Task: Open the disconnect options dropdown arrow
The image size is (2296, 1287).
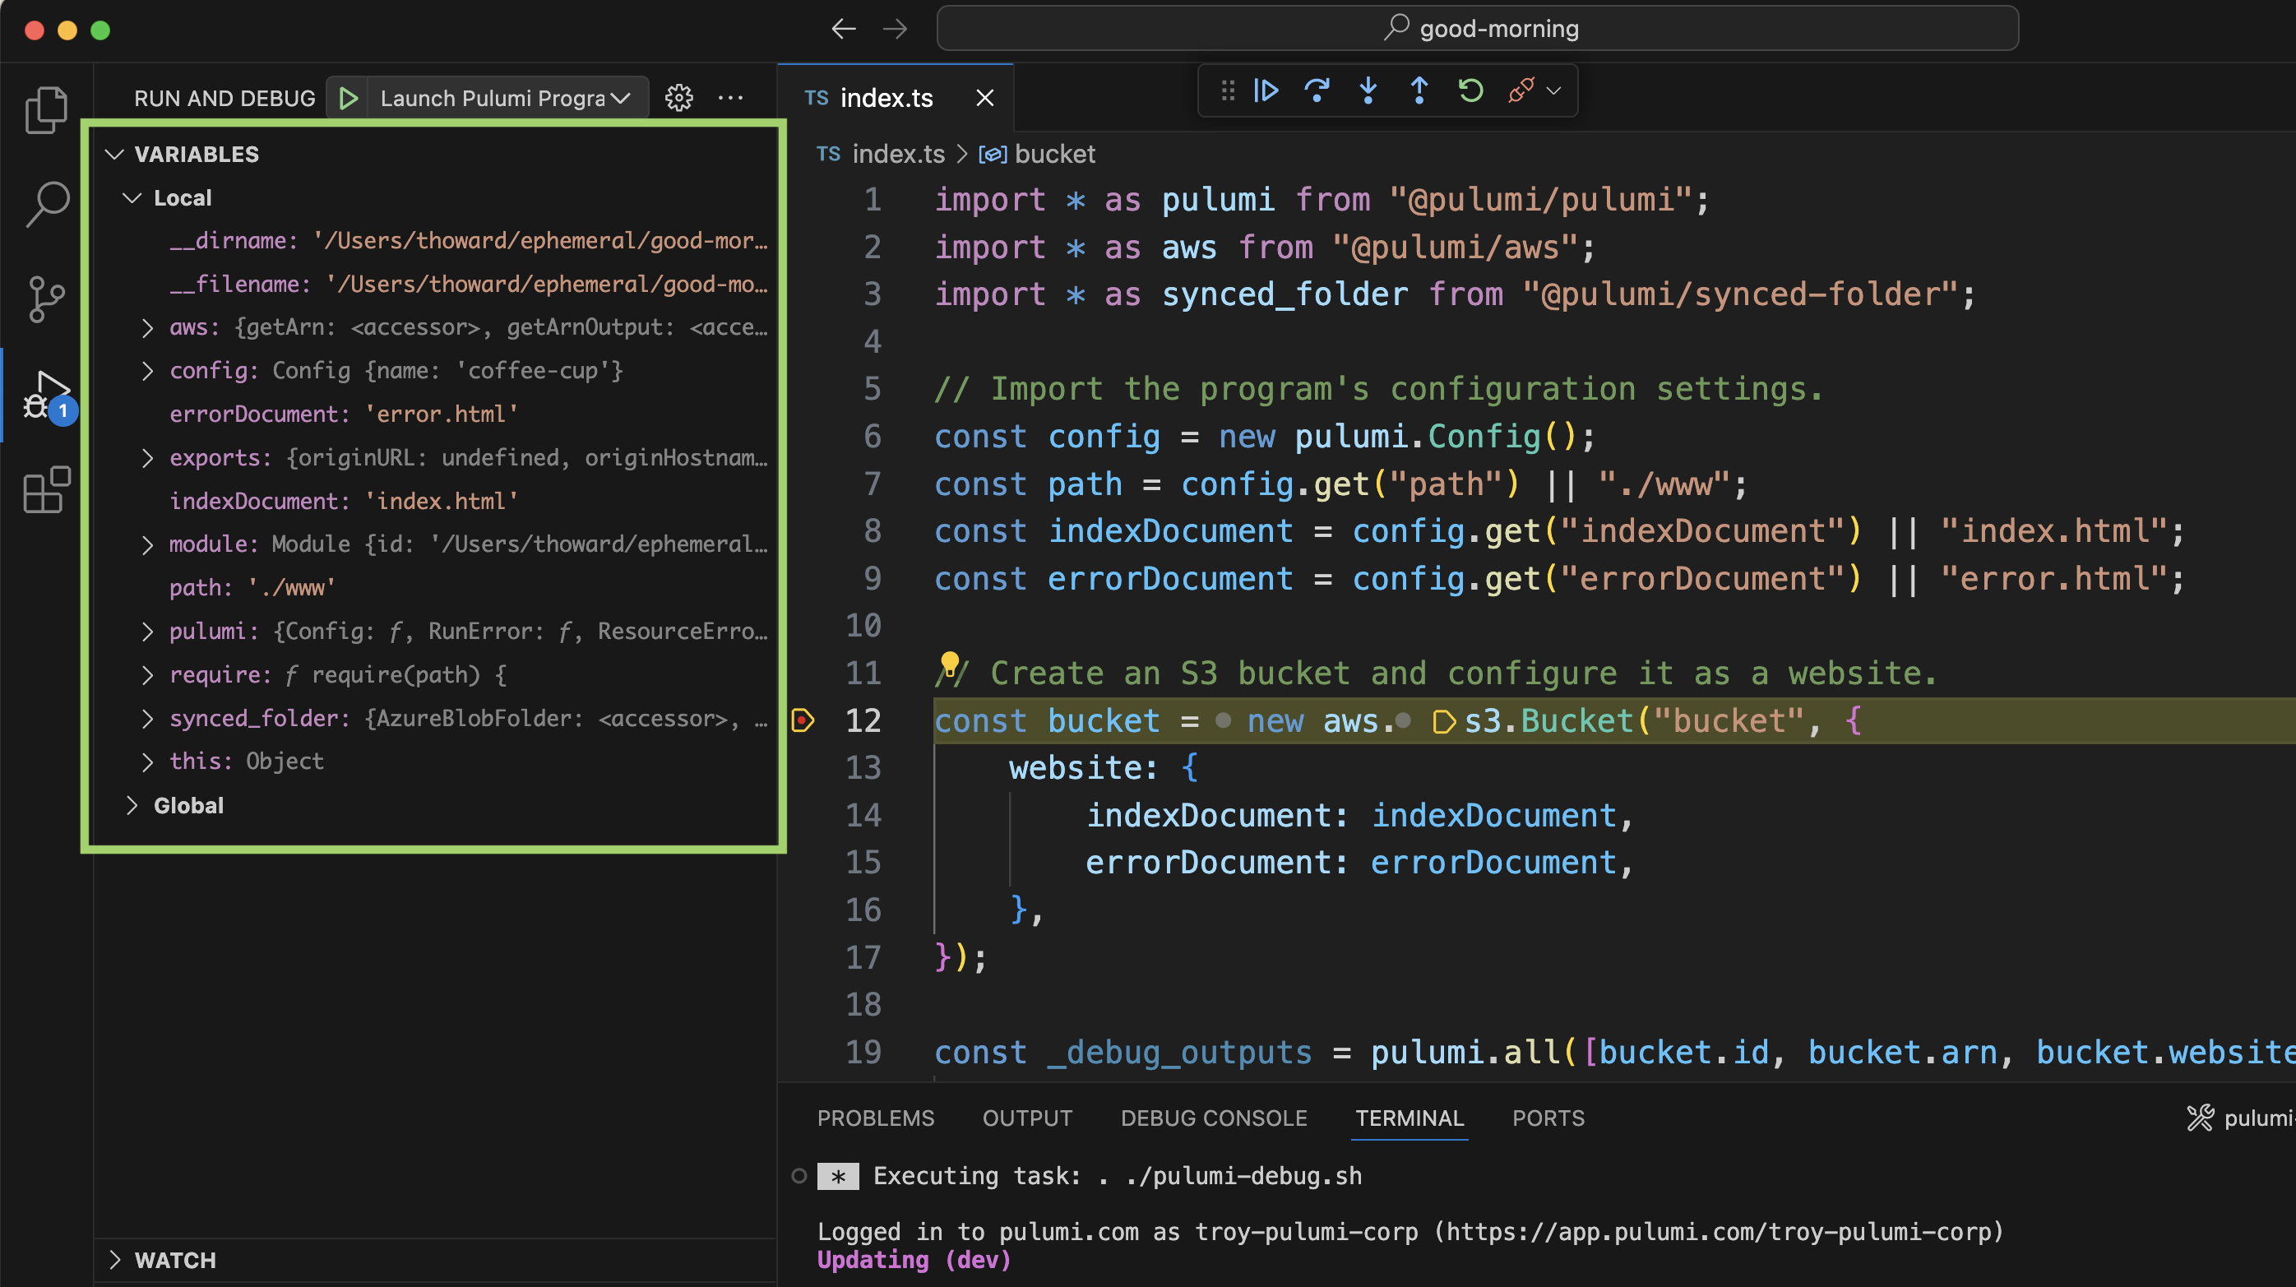Action: (1553, 91)
